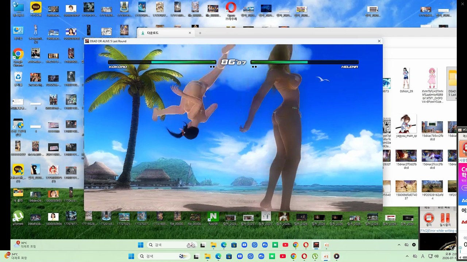This screenshot has width=467, height=262.
Task: Open the XVmTbfLH3TmN pink character image
Action: click(x=432, y=86)
